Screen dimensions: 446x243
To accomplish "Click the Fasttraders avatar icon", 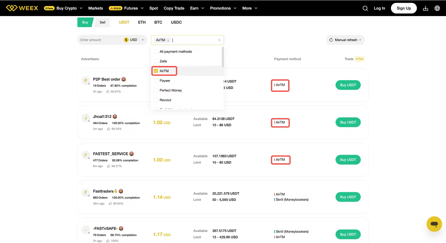I will [85, 192].
